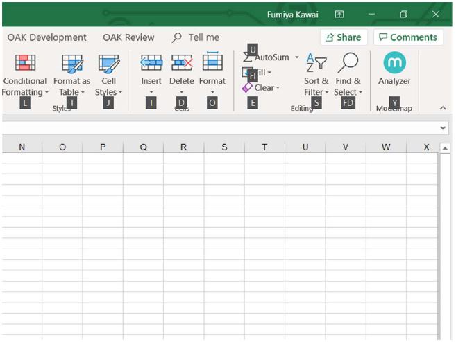This screenshot has height=342, width=456.
Task: Click the Format cells icon
Action: 212,64
